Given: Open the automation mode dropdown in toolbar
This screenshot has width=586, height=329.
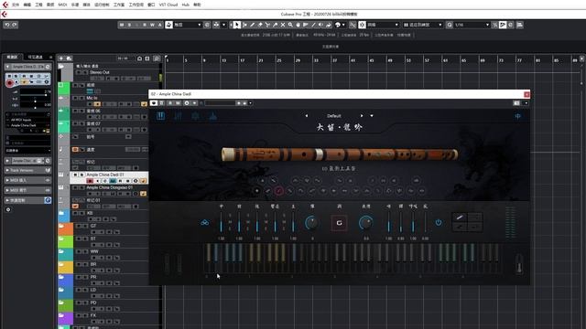Looking at the screenshot, I should point(187,25).
